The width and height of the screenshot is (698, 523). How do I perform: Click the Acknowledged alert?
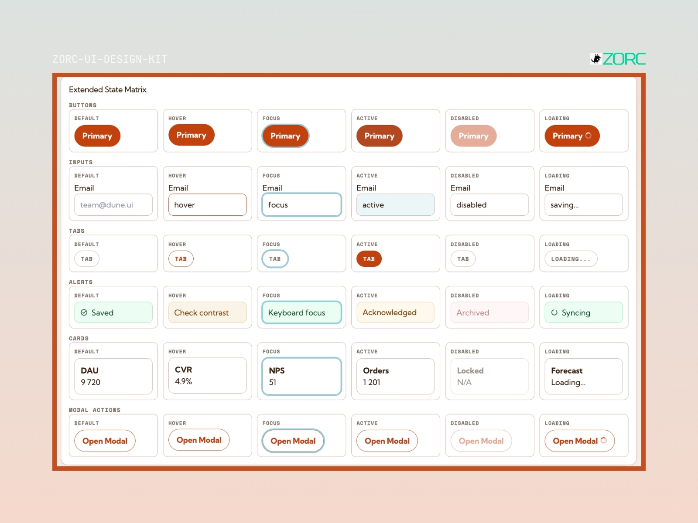click(396, 312)
